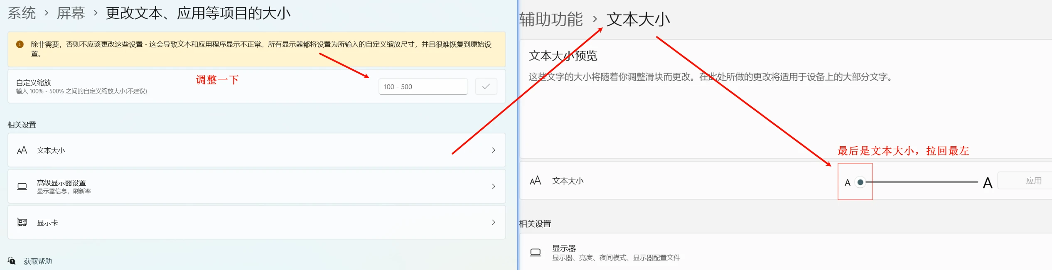The width and height of the screenshot is (1052, 270).
Task: Click the monitor icon for 高级显示器设置
Action: click(x=22, y=187)
